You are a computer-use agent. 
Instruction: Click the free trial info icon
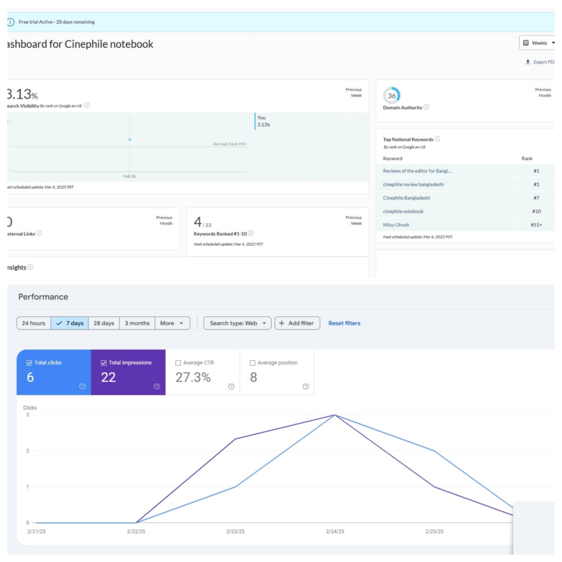[x=10, y=22]
